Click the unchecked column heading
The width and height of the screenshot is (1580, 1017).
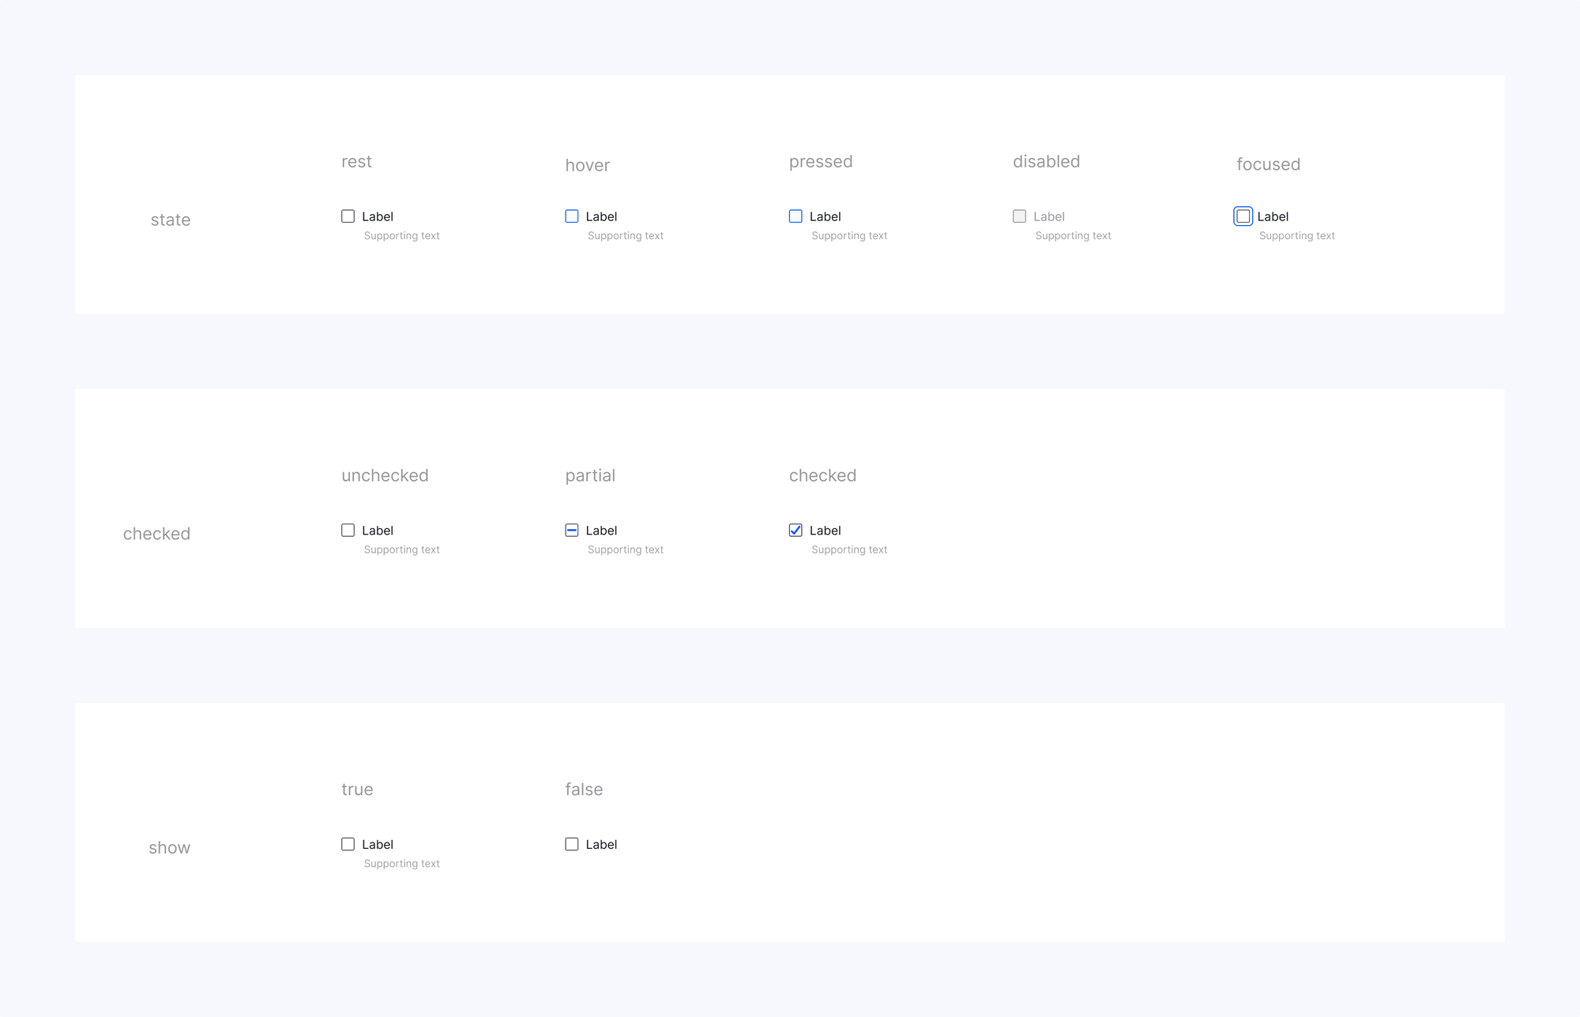pos(385,475)
